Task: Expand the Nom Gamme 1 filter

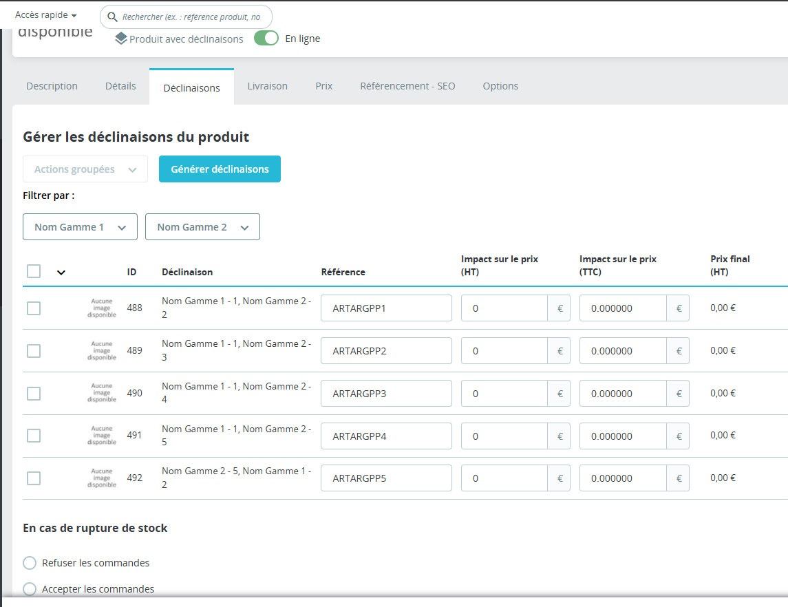Action: pos(80,226)
